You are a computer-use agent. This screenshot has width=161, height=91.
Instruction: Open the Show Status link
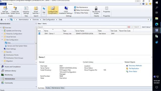click(133, 71)
